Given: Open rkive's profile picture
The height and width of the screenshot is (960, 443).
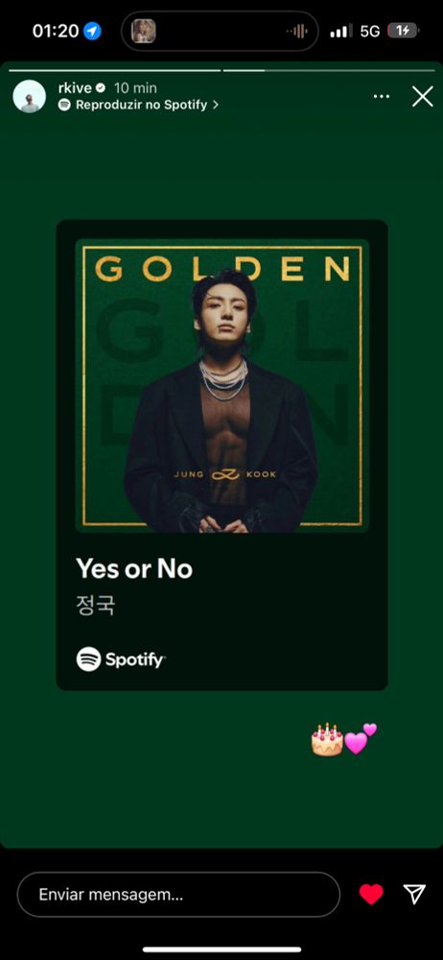Looking at the screenshot, I should point(30,96).
